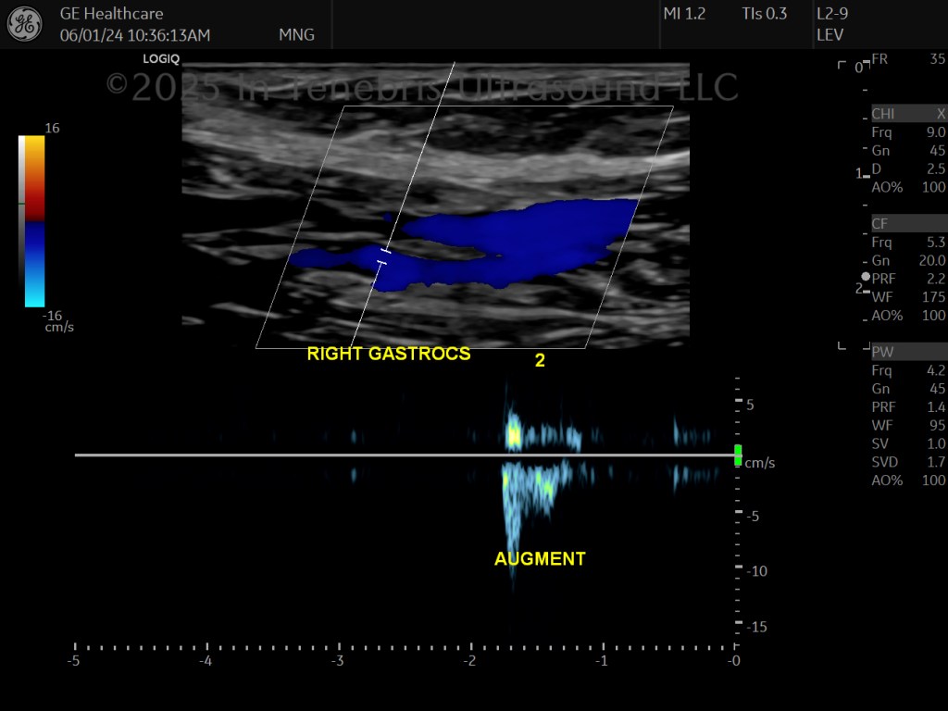The image size is (948, 711).
Task: Click the AUGMENT annotation text
Action: tap(540, 558)
